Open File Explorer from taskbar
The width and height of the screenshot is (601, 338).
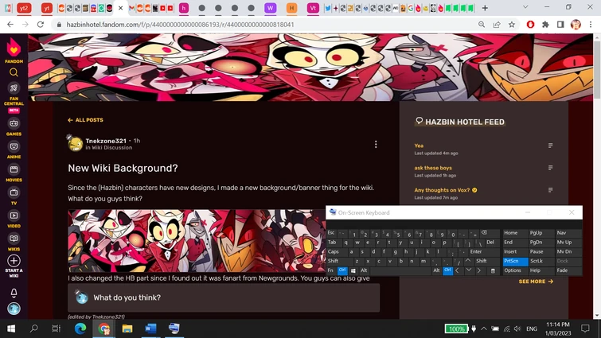(127, 328)
